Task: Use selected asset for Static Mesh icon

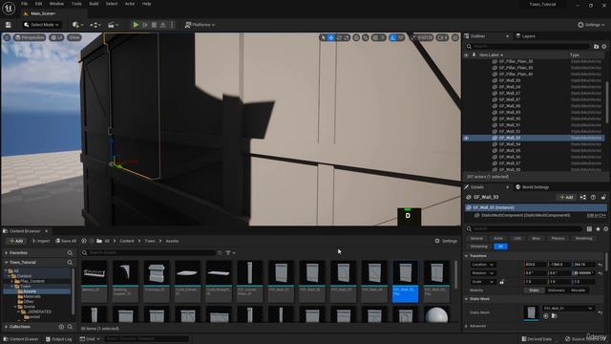Action: click(546, 316)
